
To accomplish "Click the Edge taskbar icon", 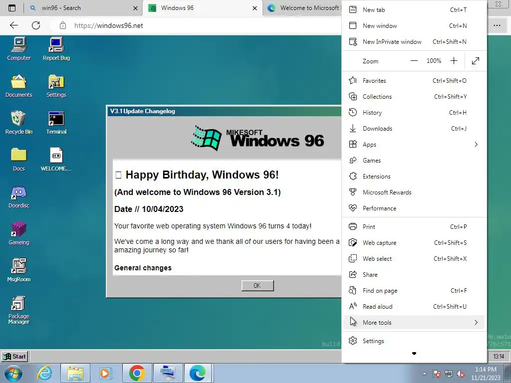I will tap(198, 373).
